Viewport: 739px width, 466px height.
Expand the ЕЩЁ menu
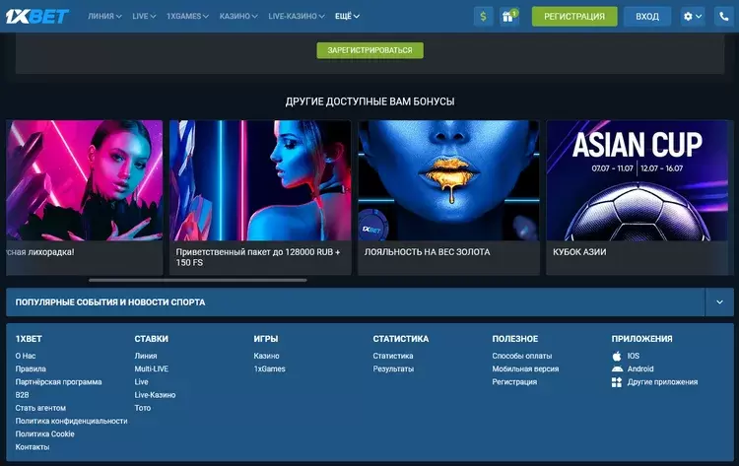pyautogui.click(x=347, y=16)
